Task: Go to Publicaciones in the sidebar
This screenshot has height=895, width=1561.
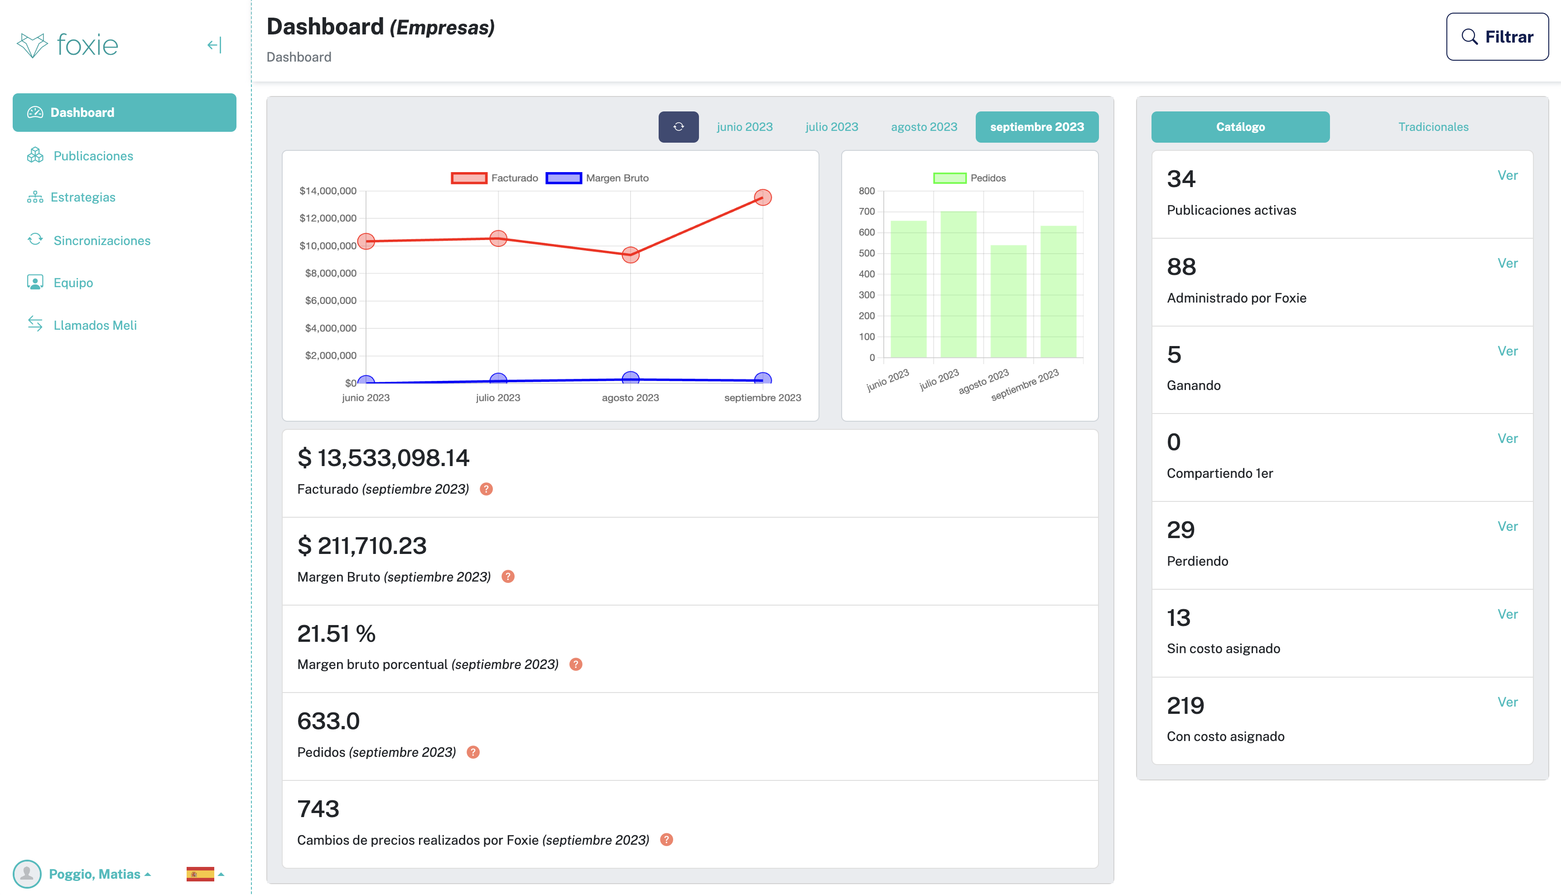Action: (93, 155)
